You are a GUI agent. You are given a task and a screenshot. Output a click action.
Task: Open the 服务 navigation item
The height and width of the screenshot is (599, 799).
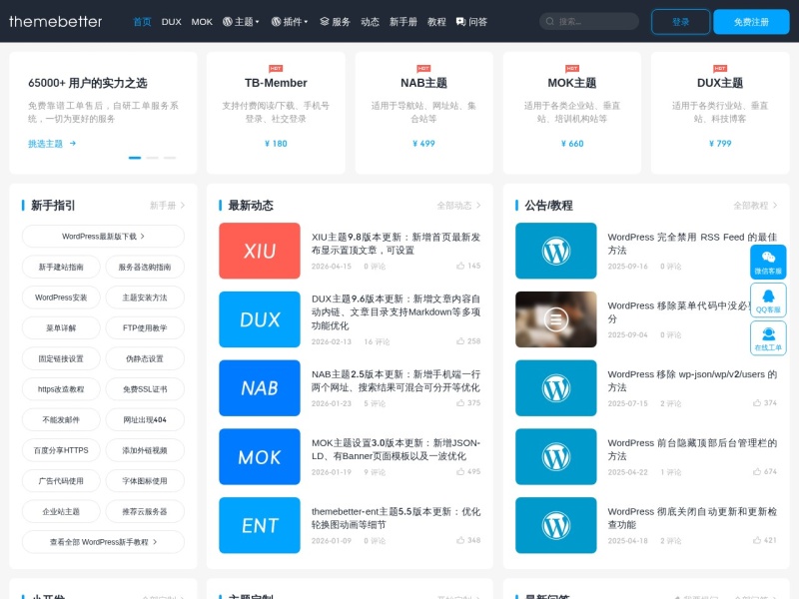[x=336, y=22]
